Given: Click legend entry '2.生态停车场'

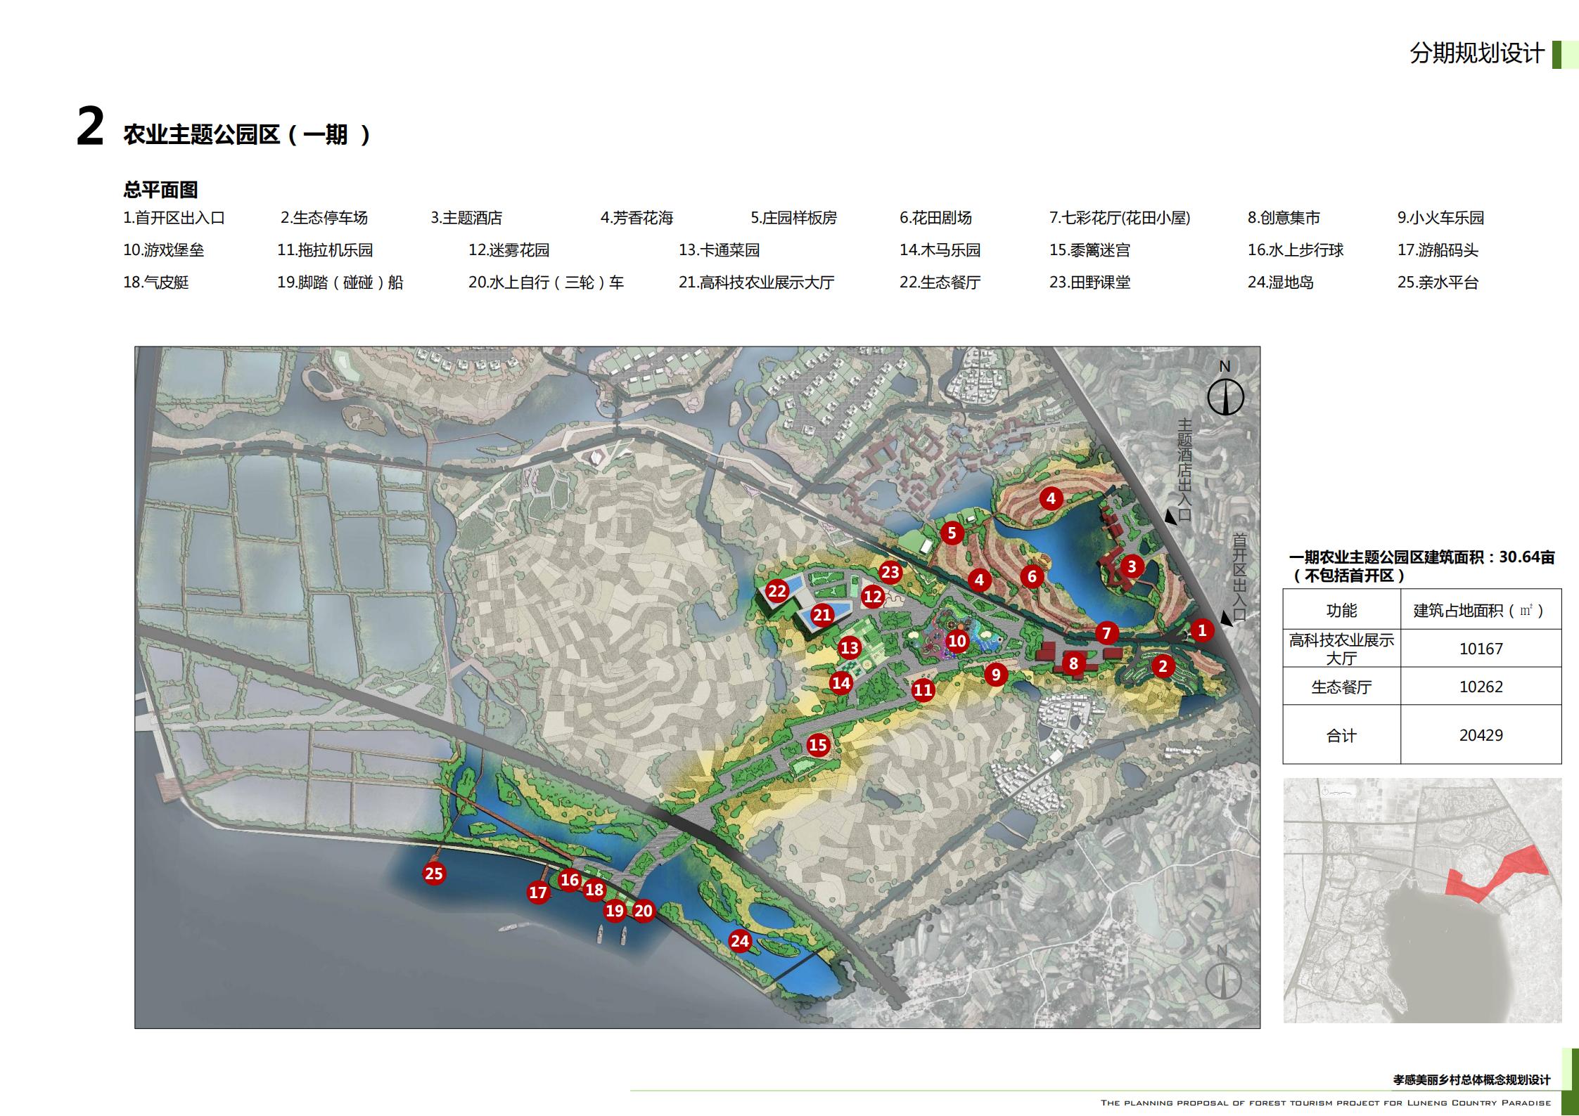Looking at the screenshot, I should click(324, 218).
